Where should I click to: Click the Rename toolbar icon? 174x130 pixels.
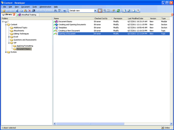click(x=34, y=11)
